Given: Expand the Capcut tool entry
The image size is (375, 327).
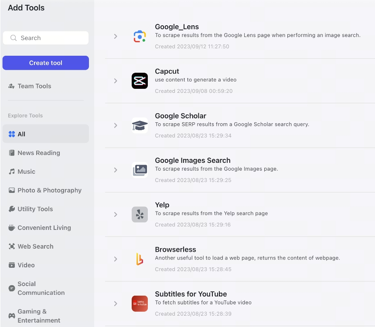Looking at the screenshot, I should [x=116, y=81].
